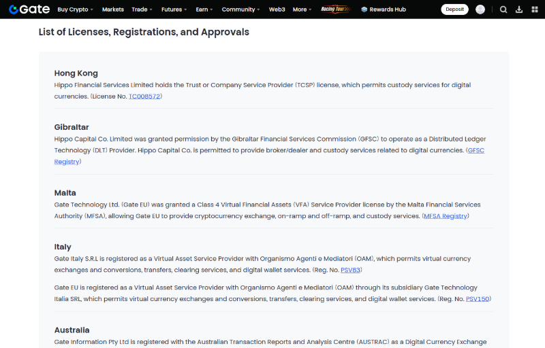Image resolution: width=545 pixels, height=348 pixels.
Task: Expand the Futures dropdown menu
Action: (x=174, y=10)
